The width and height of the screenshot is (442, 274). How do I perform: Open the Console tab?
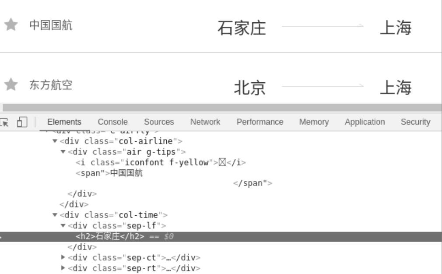click(112, 122)
